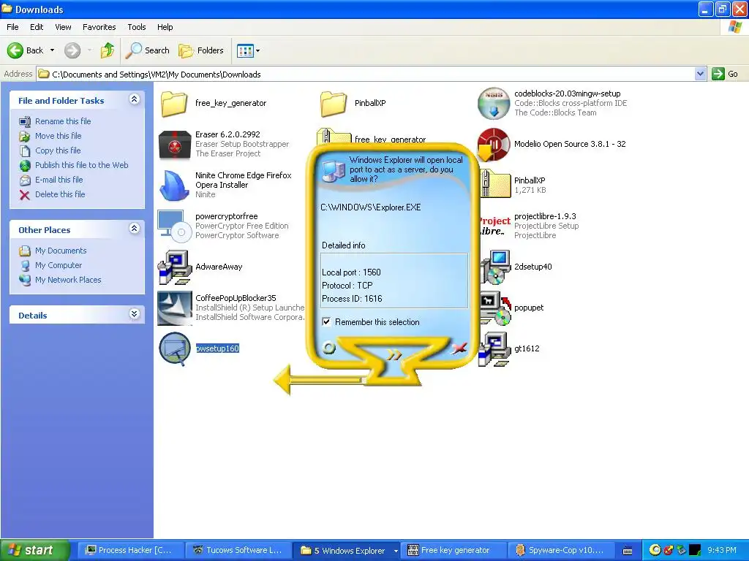Click Publish this file to the Web

(82, 165)
